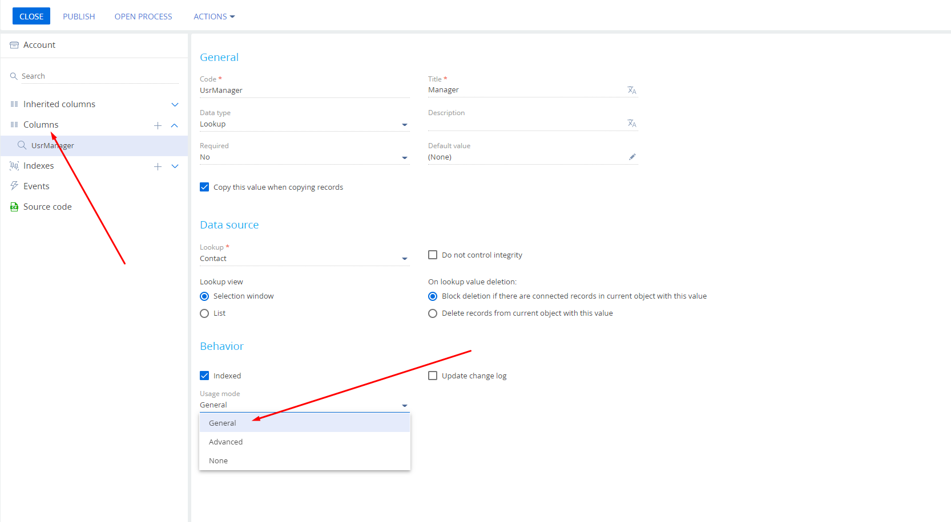The width and height of the screenshot is (951, 522).
Task: Click the OPEN PROCESS link
Action: coord(143,16)
